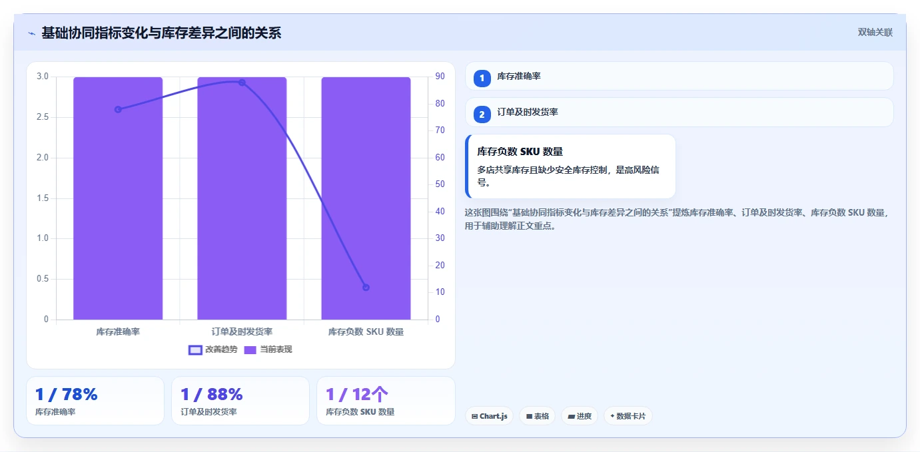Viewport: 920px width, 452px height.
Task: Click the left axis value 3.0
Action: coord(43,77)
